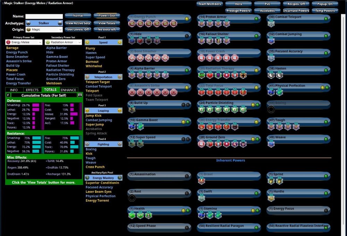Viewport: 347px width, 236px height.
Task: Open the ENHANCE tab
Action: [68, 90]
